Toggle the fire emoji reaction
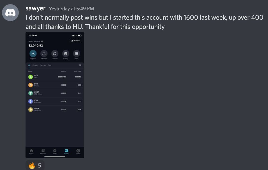This screenshot has width=268, height=170. pos(35,166)
